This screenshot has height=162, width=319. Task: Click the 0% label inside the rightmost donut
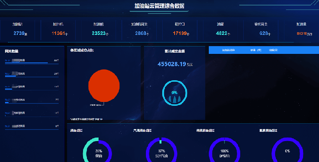(x=288, y=151)
